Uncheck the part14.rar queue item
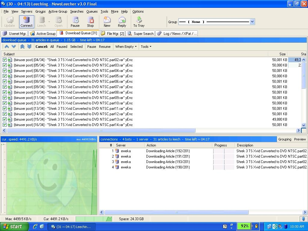 [5, 125]
